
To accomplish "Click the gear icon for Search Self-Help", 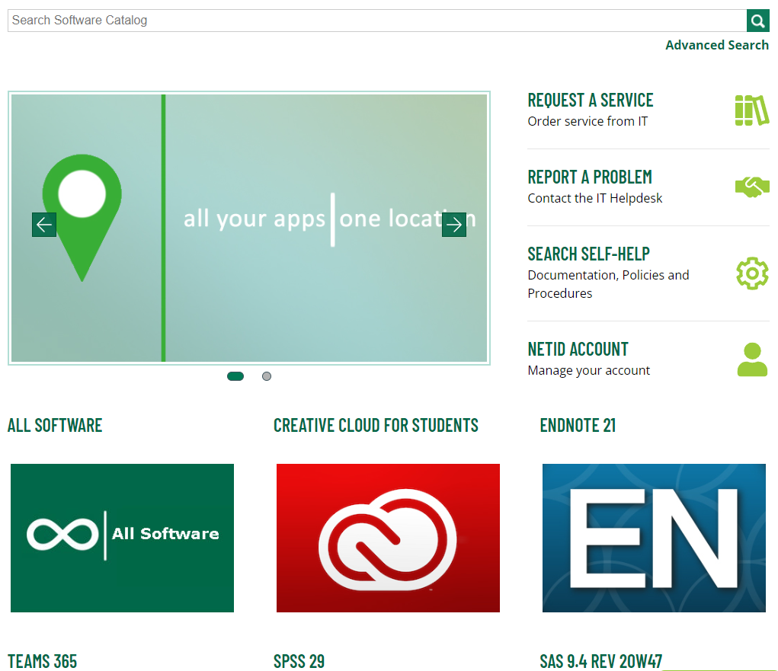I will (x=752, y=273).
